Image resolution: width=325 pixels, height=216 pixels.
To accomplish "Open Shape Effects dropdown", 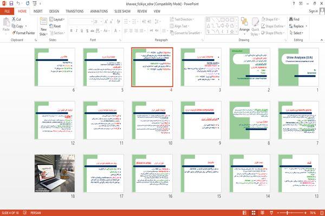I will 273,33.
